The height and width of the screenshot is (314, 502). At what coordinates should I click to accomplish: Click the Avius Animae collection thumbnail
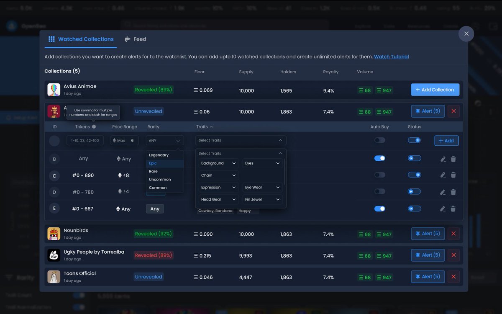coord(54,90)
